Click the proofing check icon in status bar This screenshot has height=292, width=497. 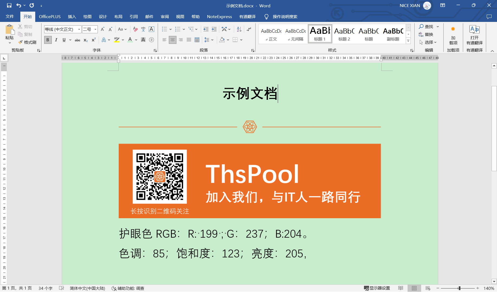coord(62,288)
